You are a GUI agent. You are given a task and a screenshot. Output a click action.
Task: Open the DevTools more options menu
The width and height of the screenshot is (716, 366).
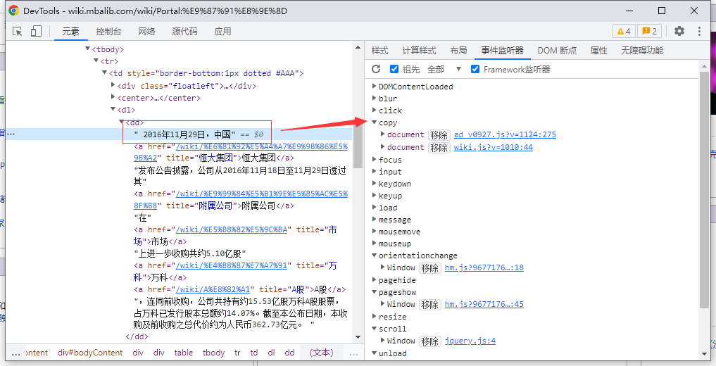tap(699, 31)
